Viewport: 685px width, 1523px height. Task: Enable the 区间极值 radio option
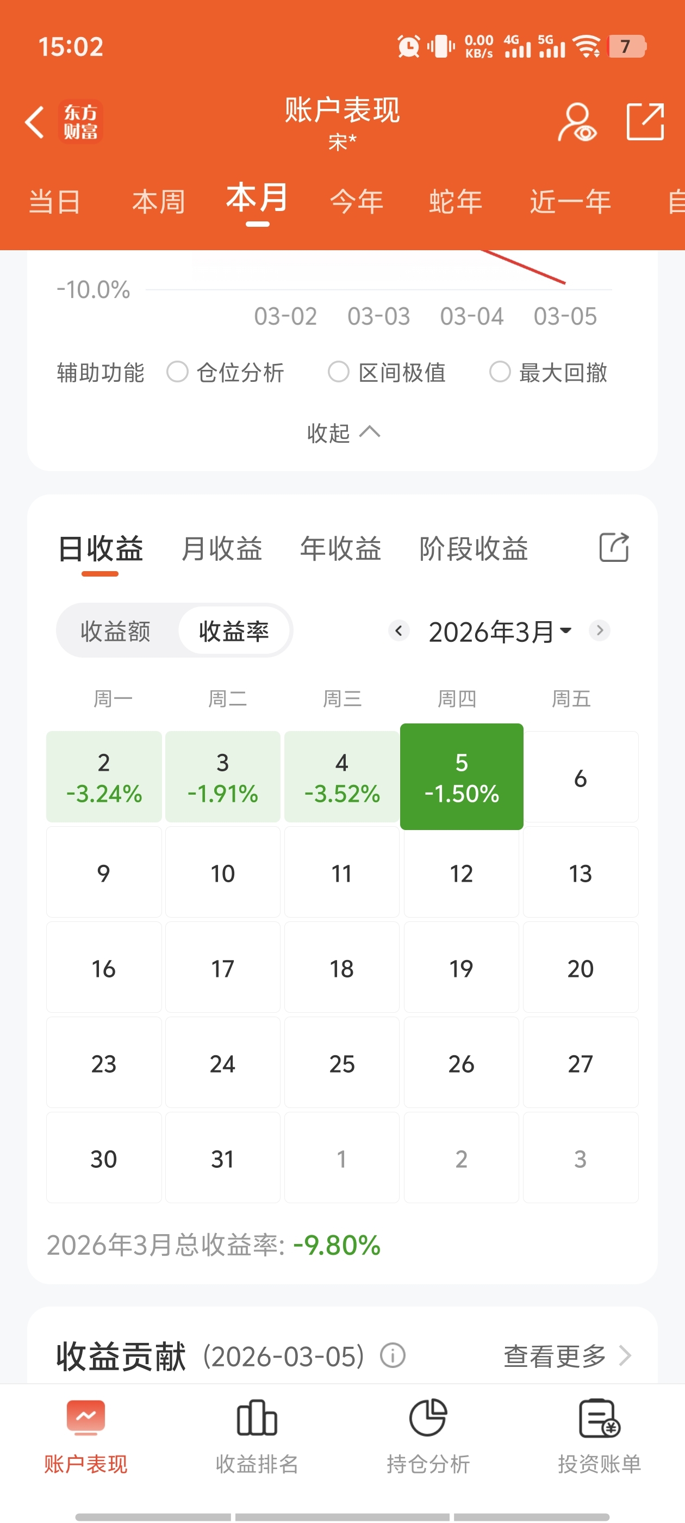point(339,372)
